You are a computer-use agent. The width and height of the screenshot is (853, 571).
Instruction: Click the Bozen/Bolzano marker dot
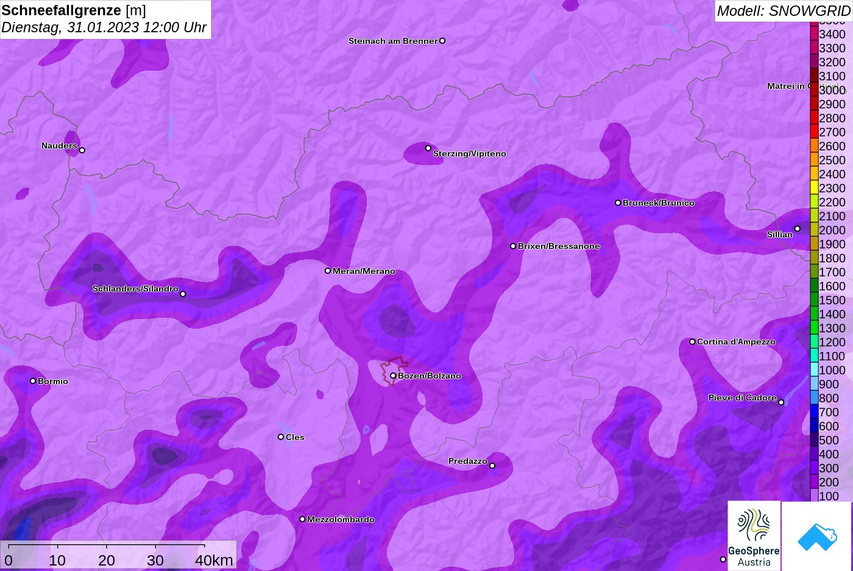(x=393, y=376)
